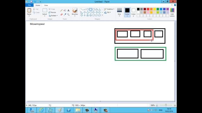202x113 pixels.
Task: Open the Select dropdown arrow
Action: 45,16
